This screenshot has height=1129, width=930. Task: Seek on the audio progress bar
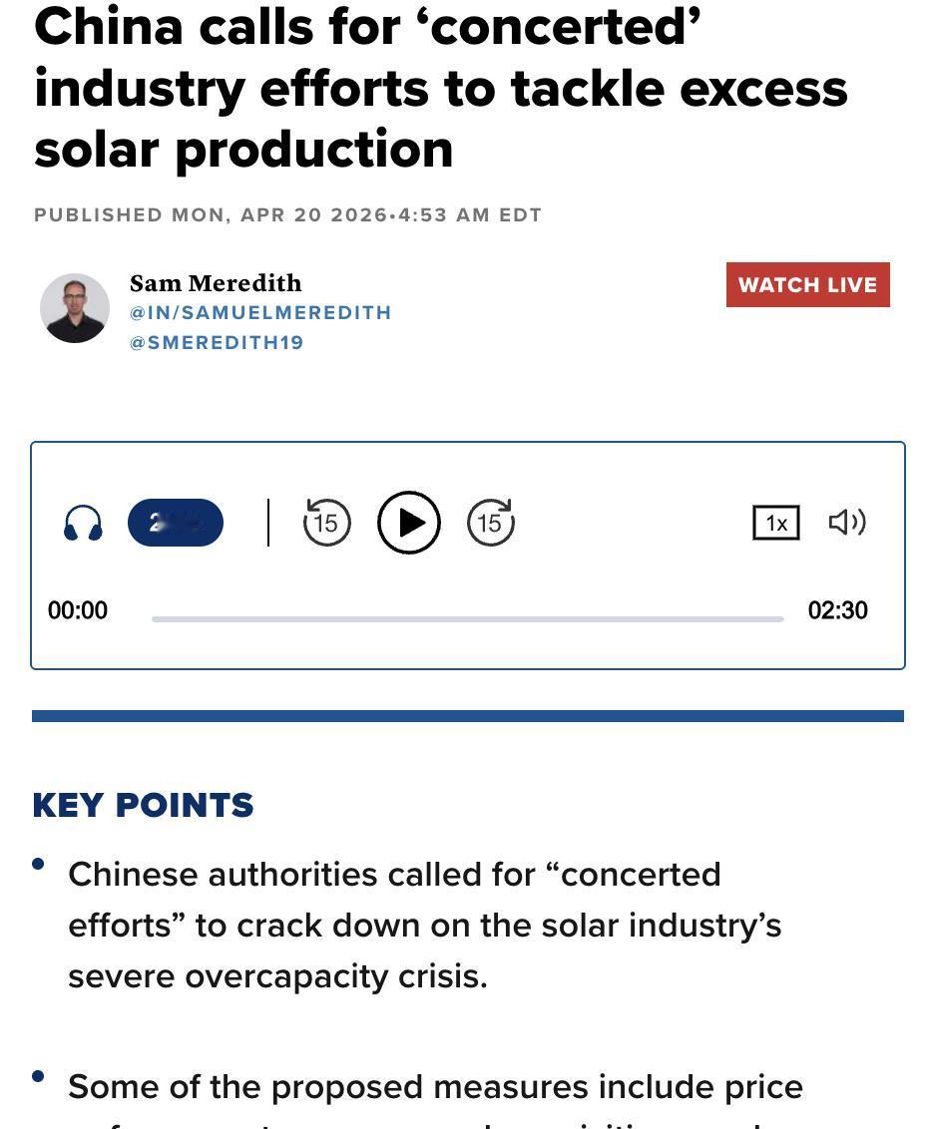coord(467,619)
